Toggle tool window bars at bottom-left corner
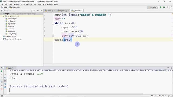The width and height of the screenshot is (173, 97). tap(2, 96)
